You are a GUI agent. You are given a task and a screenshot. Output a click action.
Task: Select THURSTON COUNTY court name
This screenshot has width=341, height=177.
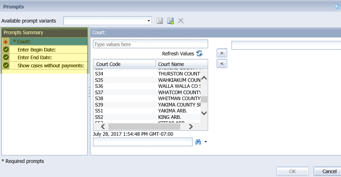179,74
